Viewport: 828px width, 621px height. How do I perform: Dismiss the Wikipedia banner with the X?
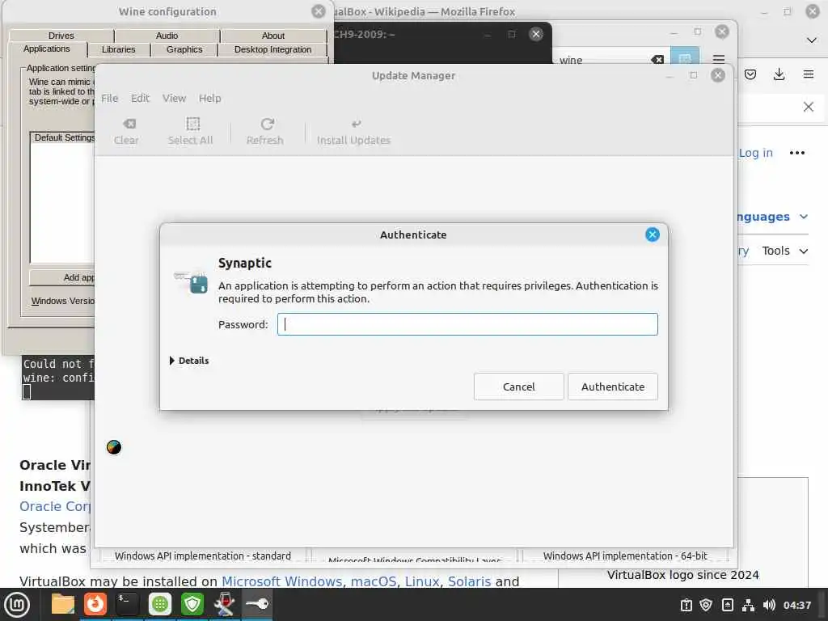[808, 108]
